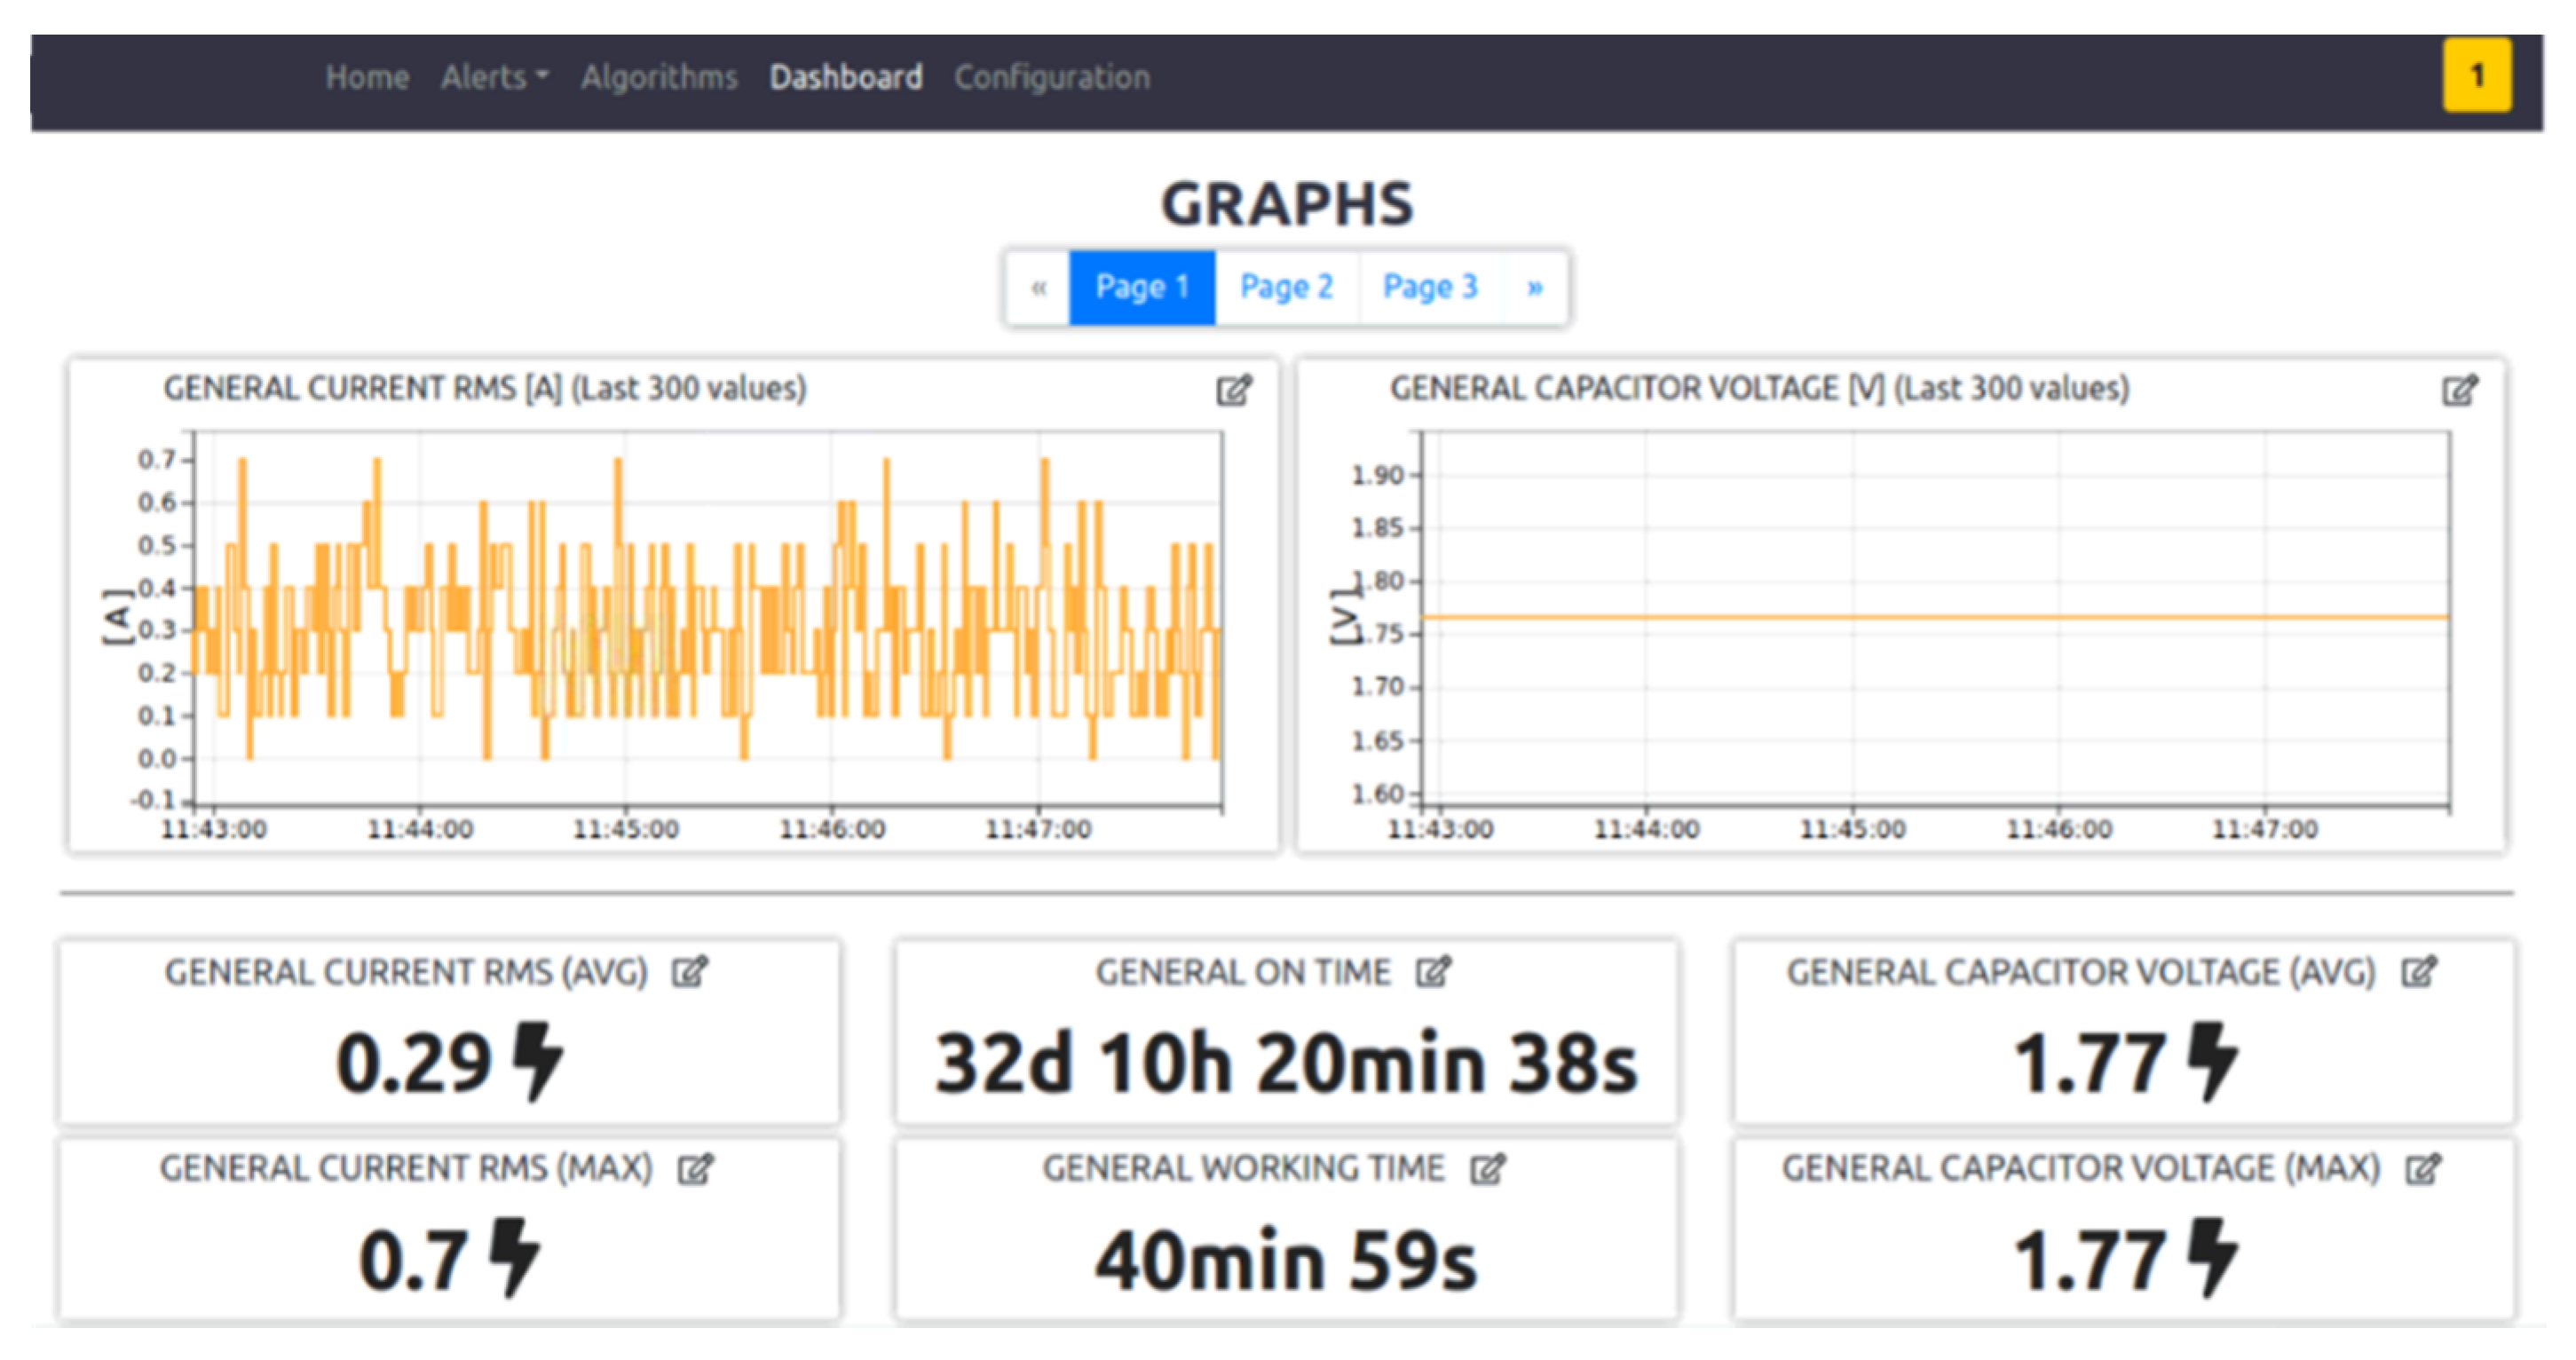Switch to Page 3 of graphs
The height and width of the screenshot is (1360, 2576).
click(1430, 287)
